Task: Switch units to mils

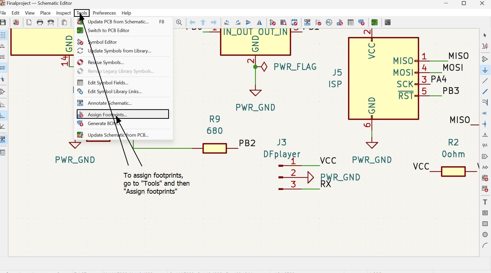Action: click(3, 57)
